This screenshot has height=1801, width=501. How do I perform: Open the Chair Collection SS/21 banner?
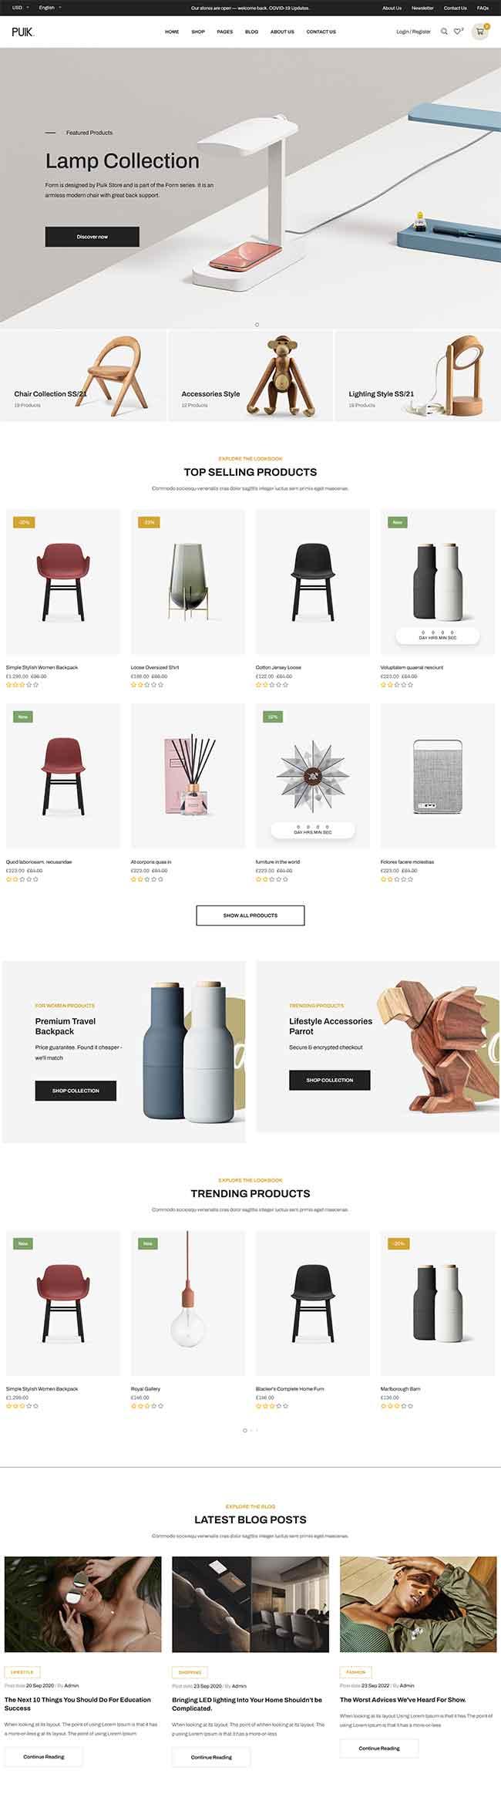pyautogui.click(x=83, y=376)
